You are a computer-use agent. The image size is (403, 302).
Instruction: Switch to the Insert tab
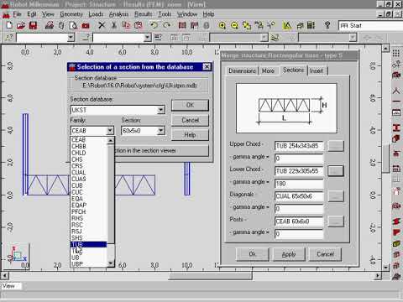(317, 70)
